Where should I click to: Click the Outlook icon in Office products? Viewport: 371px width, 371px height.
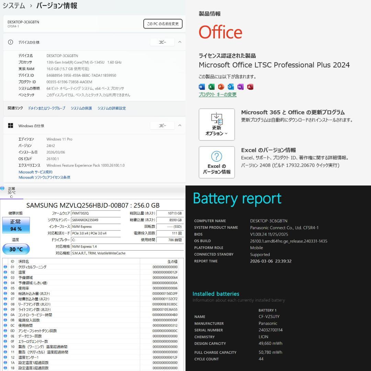pyautogui.click(x=231, y=87)
